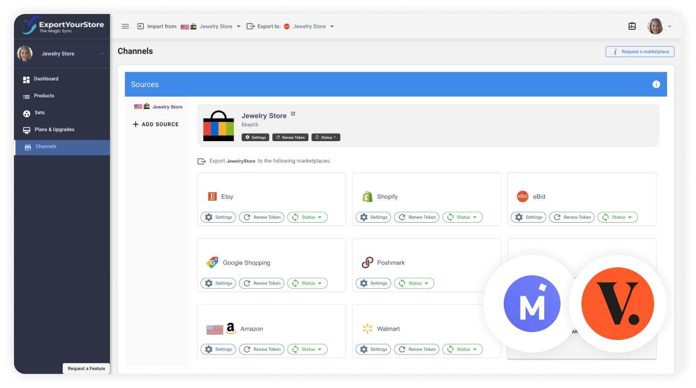Screen dimensions: 696x388
Task: Click Renew Token for the Jewelry Store source
Action: pyautogui.click(x=291, y=137)
